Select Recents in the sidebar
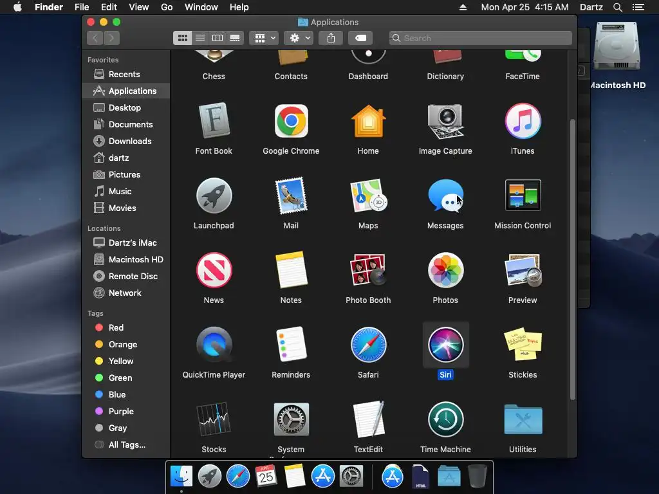659x494 pixels. pos(126,75)
